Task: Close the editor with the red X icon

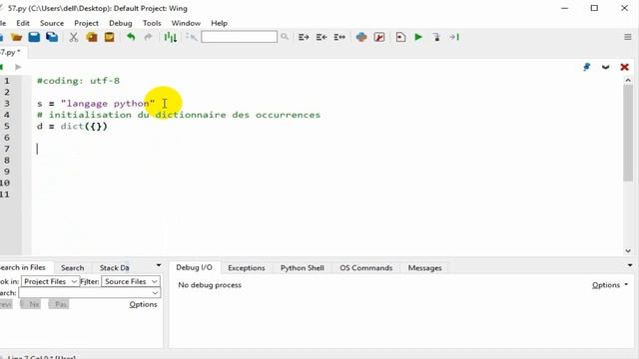Action: coord(624,67)
